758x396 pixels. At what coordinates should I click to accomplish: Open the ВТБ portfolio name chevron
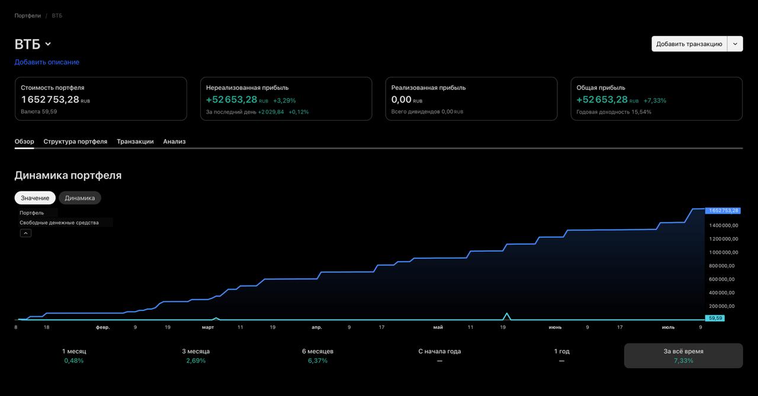click(48, 44)
